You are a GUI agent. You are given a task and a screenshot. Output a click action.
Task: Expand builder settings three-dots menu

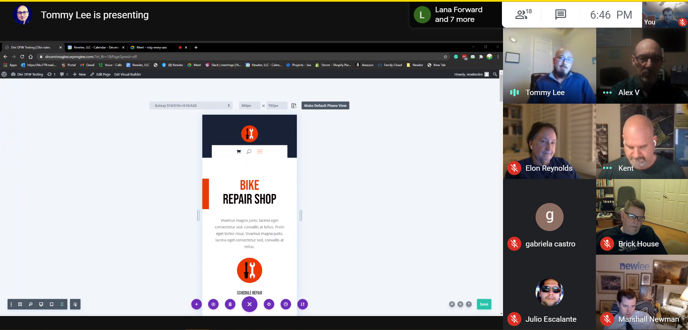click(x=11, y=304)
